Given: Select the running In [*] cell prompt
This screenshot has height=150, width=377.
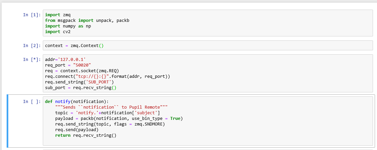Looking at the screenshot, I should [x=32, y=59].
